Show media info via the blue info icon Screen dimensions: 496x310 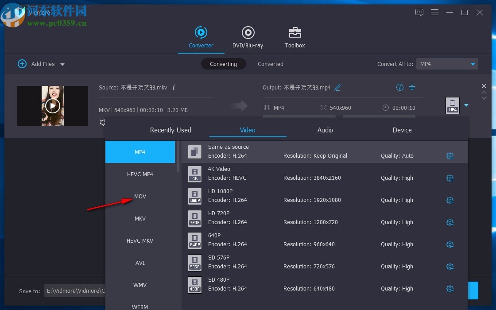[x=400, y=87]
